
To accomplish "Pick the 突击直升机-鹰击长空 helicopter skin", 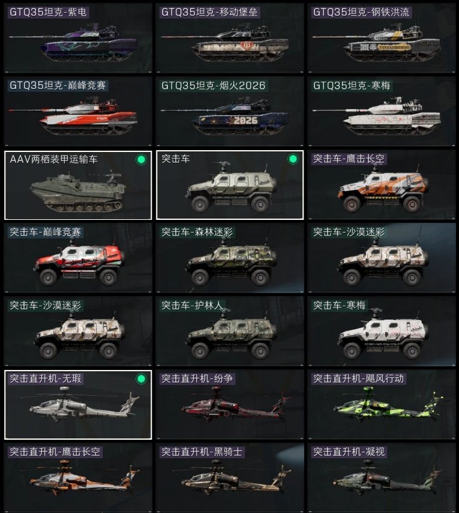I will click(78, 478).
